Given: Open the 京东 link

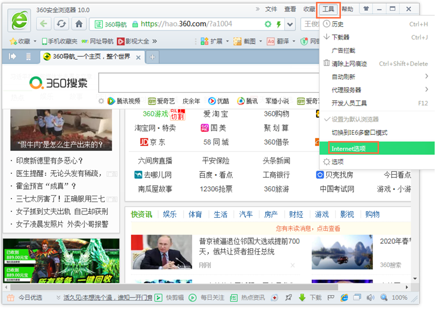Looking at the screenshot, I should pos(153,142).
